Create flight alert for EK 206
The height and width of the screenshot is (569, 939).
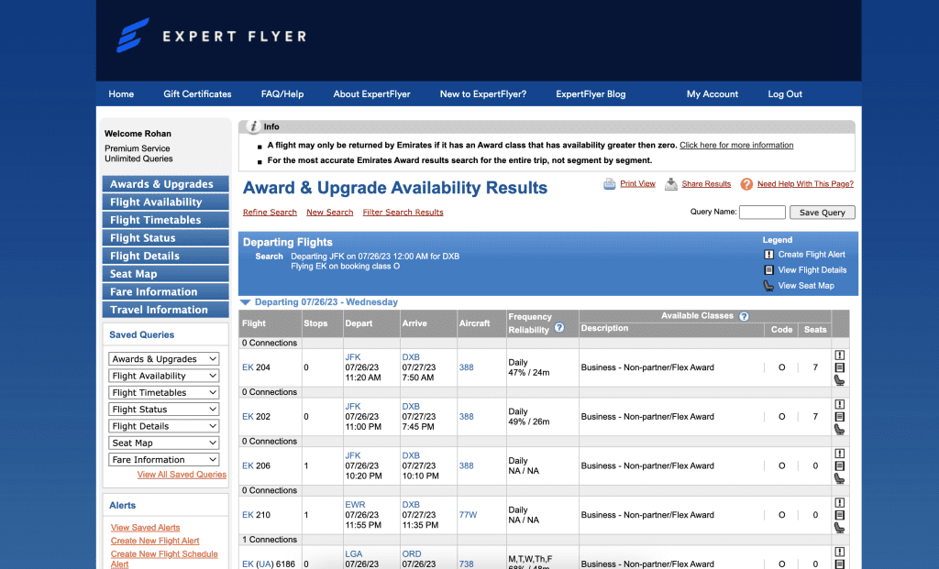(840, 453)
